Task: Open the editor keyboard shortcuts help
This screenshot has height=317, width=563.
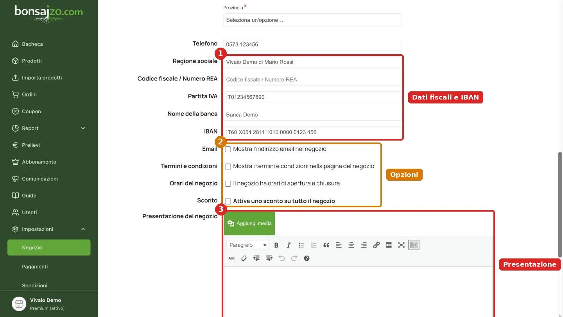Action: (307, 258)
